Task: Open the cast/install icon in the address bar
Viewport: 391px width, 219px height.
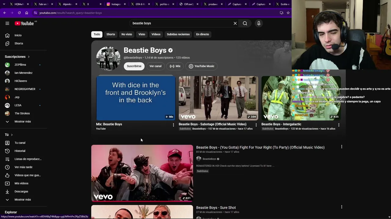Action: pyautogui.click(x=282, y=13)
